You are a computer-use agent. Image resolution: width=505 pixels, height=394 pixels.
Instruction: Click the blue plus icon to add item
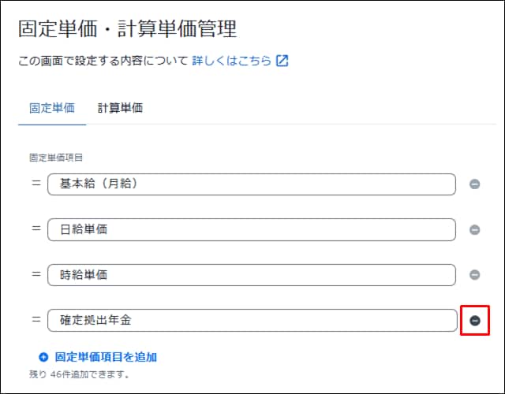coord(43,357)
